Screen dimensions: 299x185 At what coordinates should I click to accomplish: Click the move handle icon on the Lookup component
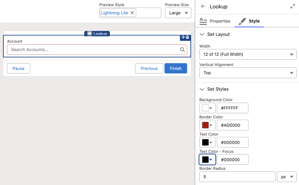pyautogui.click(x=183, y=37)
